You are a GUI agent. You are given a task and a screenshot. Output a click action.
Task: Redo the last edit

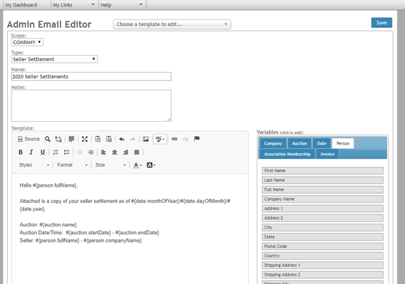(133, 139)
